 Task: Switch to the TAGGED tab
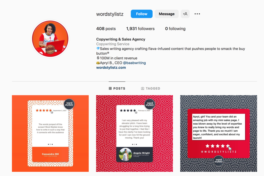[x=151, y=89]
